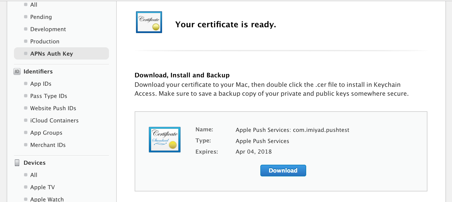
Task: Click the Devices section header
Action: pyautogui.click(x=34, y=163)
